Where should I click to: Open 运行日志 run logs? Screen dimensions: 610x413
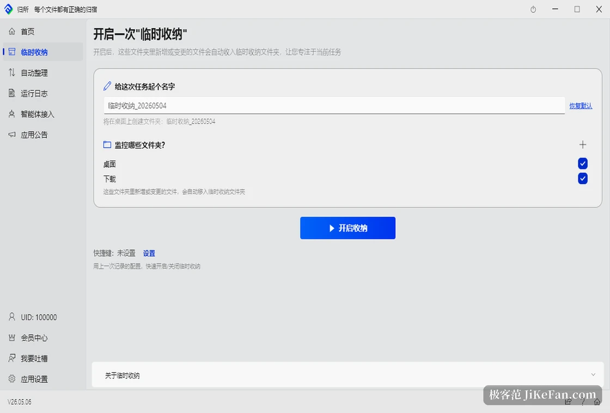[43, 93]
